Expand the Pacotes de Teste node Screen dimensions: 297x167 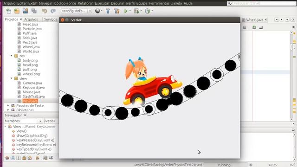click(x=8, y=105)
